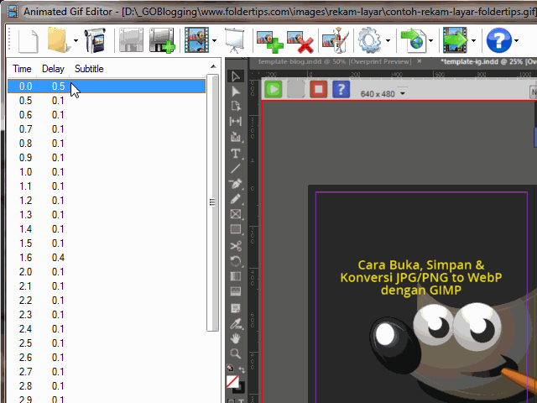Select the Type tool

point(236,153)
